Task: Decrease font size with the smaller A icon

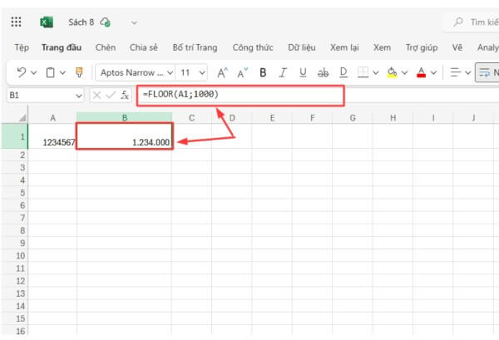Action: [243, 73]
